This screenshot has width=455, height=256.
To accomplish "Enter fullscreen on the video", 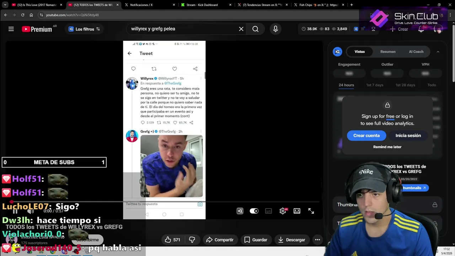I will coord(311,211).
